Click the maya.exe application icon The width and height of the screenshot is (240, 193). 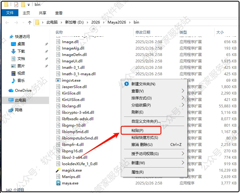click(x=58, y=183)
